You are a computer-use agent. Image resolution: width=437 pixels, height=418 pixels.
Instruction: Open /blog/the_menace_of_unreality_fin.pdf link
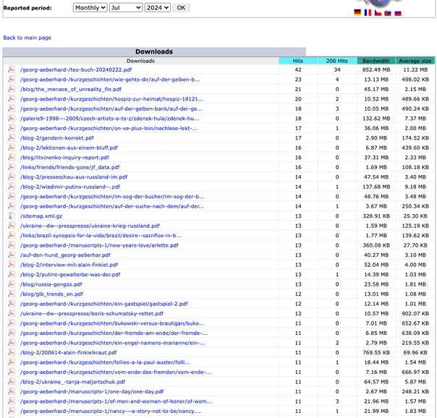point(71,89)
